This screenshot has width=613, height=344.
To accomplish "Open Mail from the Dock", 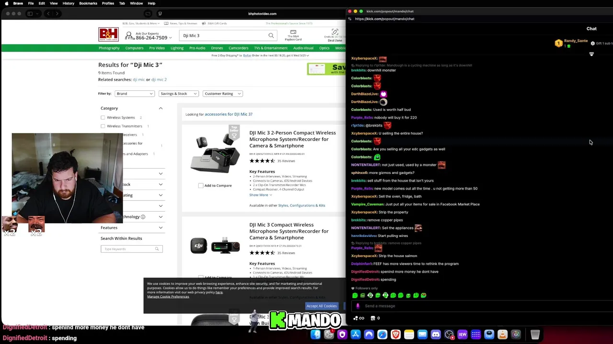I will click(x=422, y=334).
